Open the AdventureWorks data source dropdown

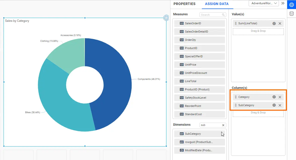point(264,4)
